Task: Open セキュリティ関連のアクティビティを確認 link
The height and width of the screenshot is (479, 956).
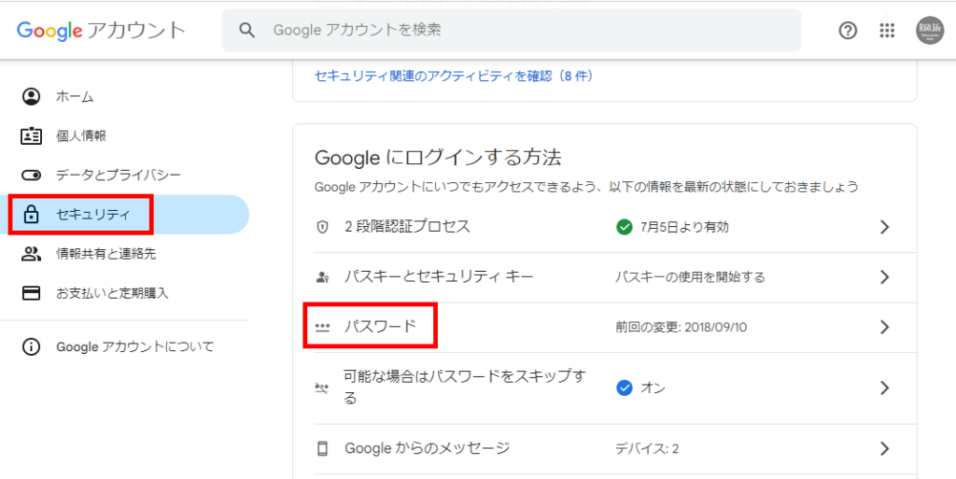Action: point(454,75)
